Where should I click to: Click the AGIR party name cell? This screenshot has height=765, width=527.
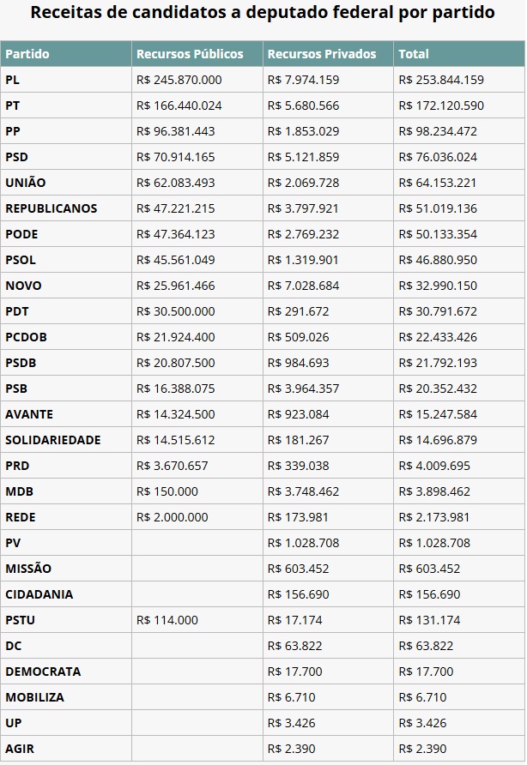pyautogui.click(x=66, y=749)
